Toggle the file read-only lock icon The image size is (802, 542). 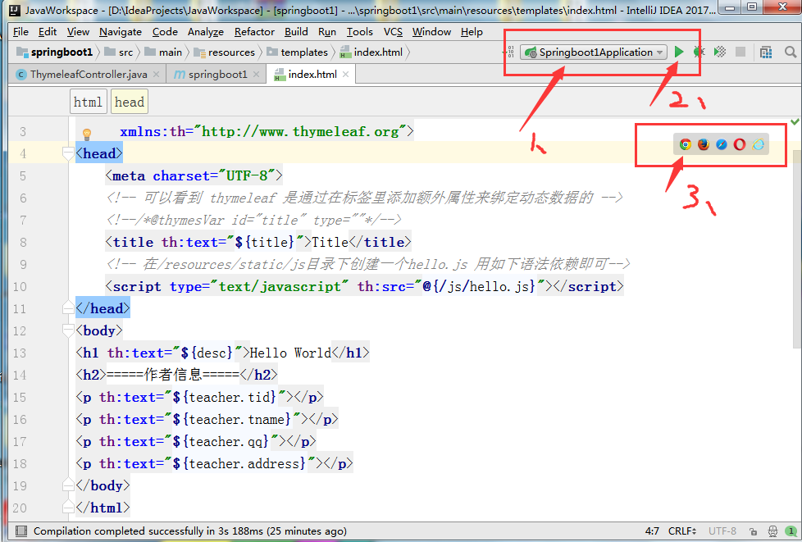pyautogui.click(x=753, y=531)
